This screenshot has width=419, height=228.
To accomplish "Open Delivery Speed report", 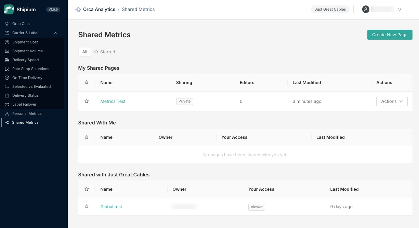I will [x=26, y=60].
